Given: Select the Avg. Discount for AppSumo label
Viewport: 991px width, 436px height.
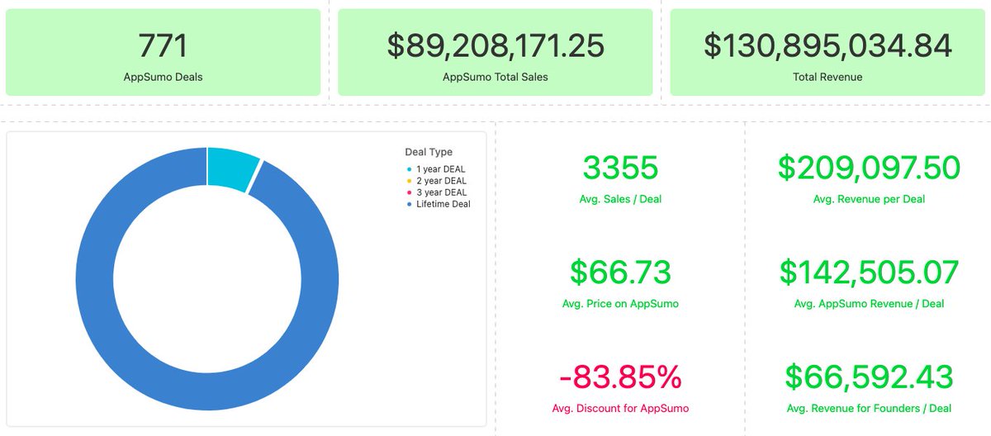Looking at the screenshot, I should coord(620,408).
